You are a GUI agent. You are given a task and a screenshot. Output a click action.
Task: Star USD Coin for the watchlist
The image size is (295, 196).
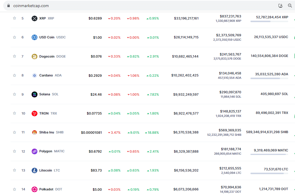[x=14, y=37]
